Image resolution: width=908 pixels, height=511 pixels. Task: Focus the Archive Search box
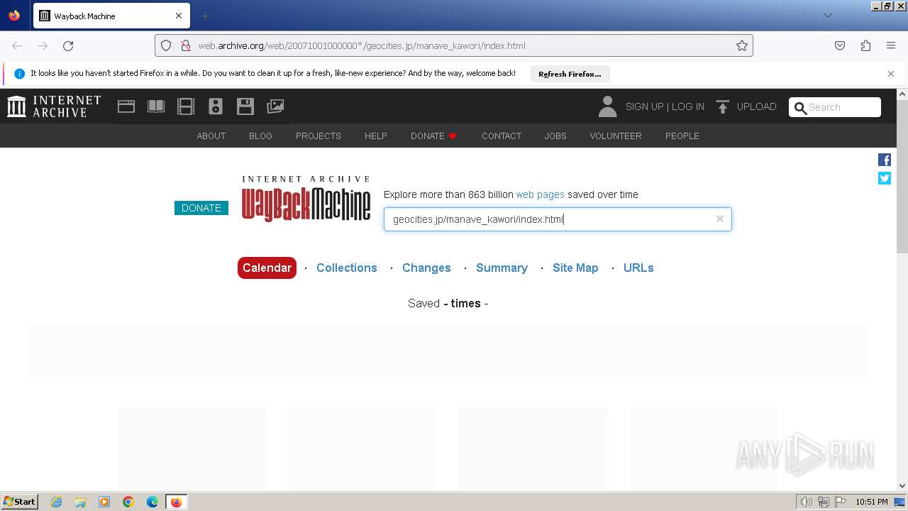pyautogui.click(x=835, y=107)
